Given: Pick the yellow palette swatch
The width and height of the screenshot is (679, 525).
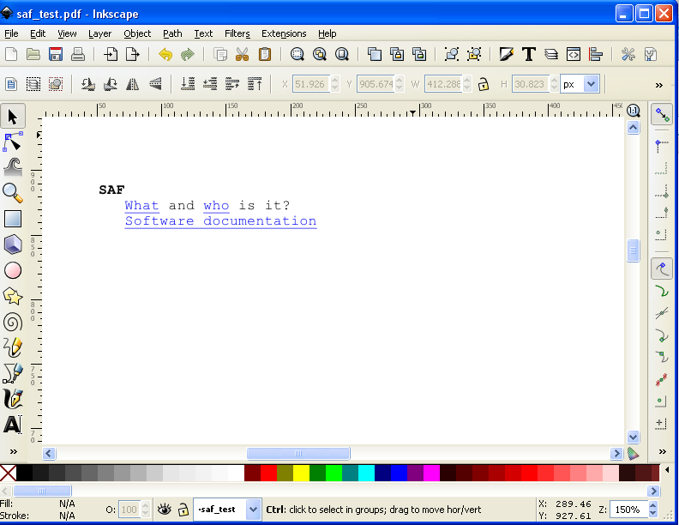Looking at the screenshot, I should [301, 473].
